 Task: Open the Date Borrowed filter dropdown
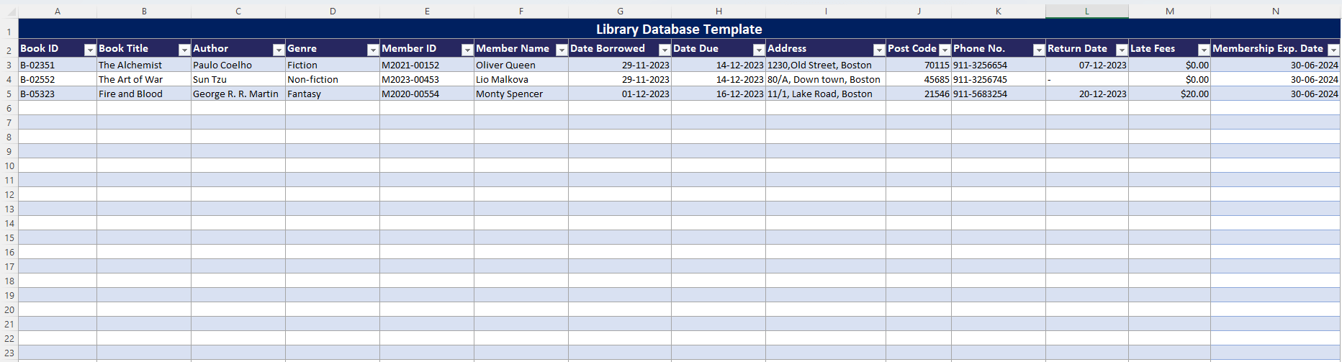coord(665,50)
